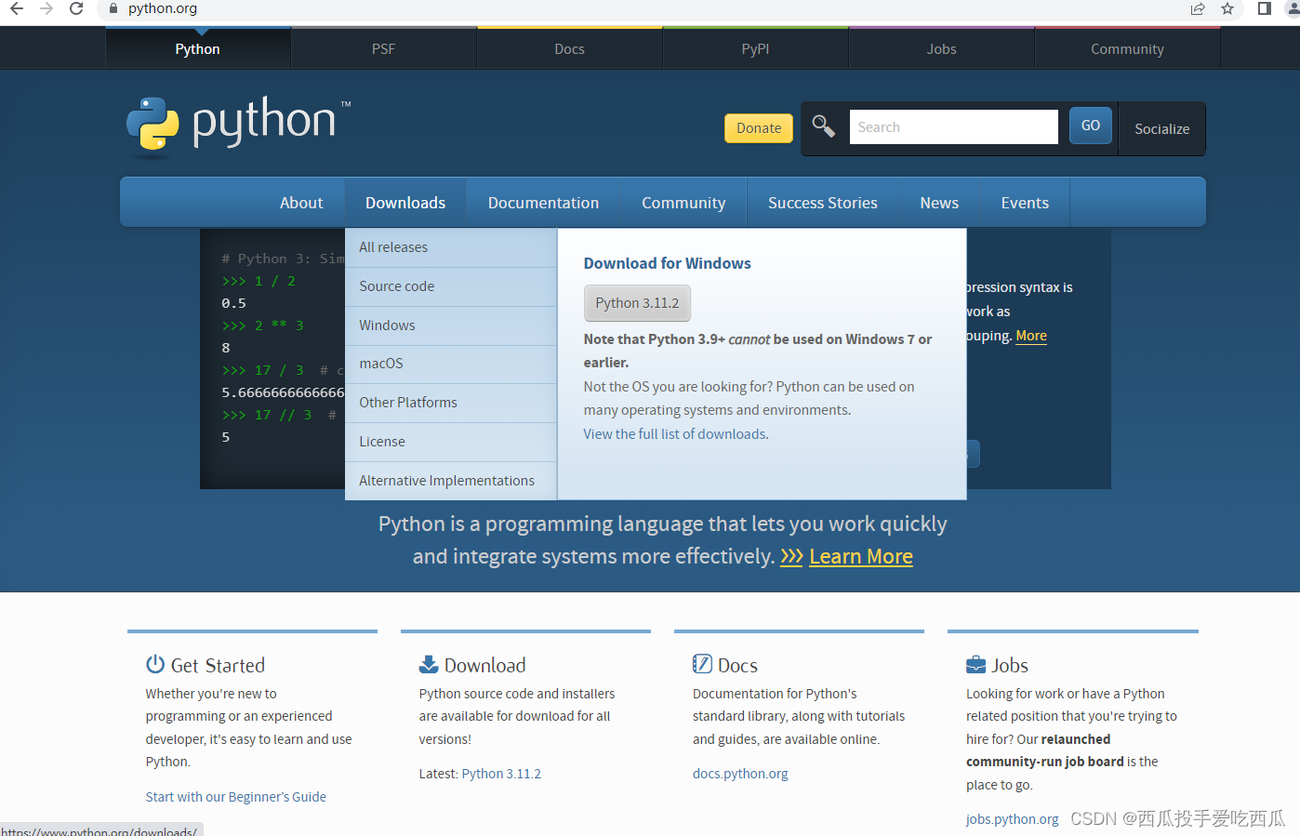Switch to the PyPI top tab
This screenshot has height=836, width=1300.
tap(756, 48)
